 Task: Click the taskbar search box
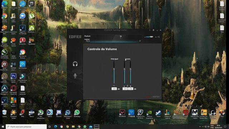coord(26,126)
